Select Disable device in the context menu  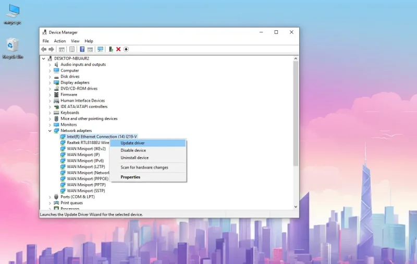[x=148, y=150]
